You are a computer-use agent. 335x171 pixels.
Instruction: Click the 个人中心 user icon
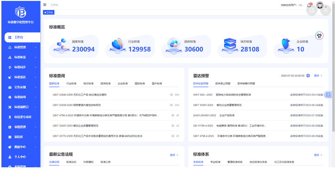[10, 157]
